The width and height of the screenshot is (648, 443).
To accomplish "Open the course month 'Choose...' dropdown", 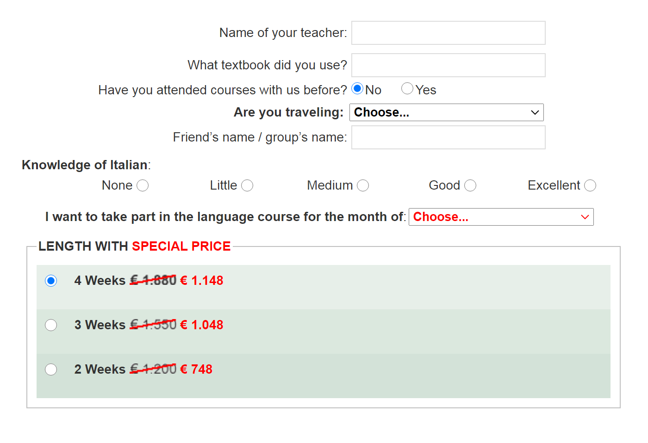I will click(x=501, y=217).
